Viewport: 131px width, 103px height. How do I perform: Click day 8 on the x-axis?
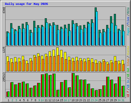coord(35,100)
